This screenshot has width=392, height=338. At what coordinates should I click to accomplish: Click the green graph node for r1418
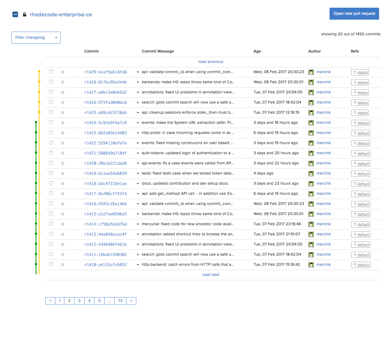tap(36, 183)
